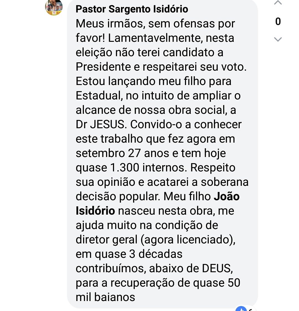This screenshot has height=311, width=299.
Task: Click the text "setembro 27 anos"
Action: [x=122, y=153]
